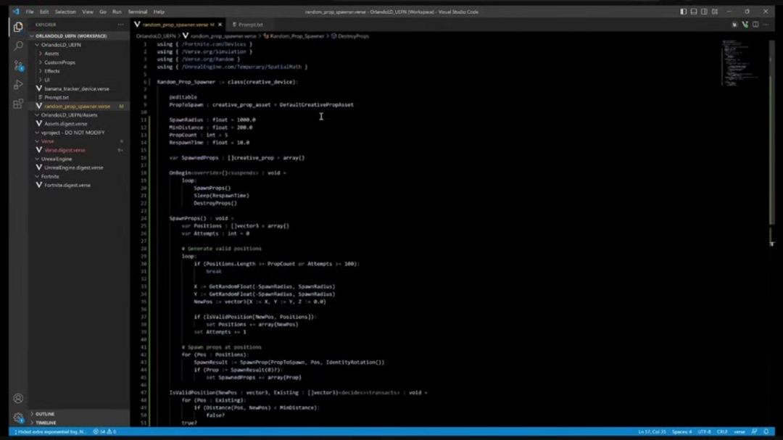Switch to the Prompt.txt tab
Image resolution: width=783 pixels, height=440 pixels.
point(250,25)
